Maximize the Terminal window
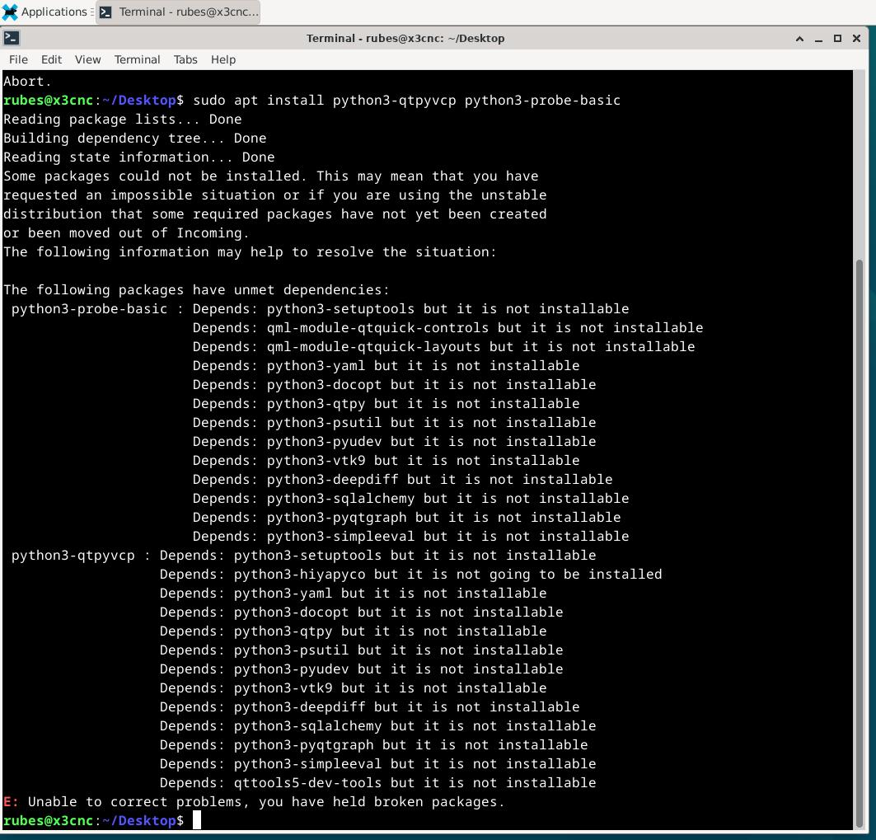This screenshot has width=876, height=840. click(837, 39)
